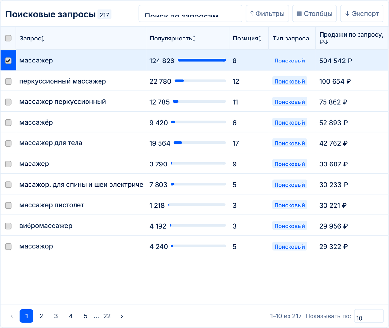Screen dimensions: 389x328
Task: Open the rows-per-page selector showing 10
Action: pos(369,316)
